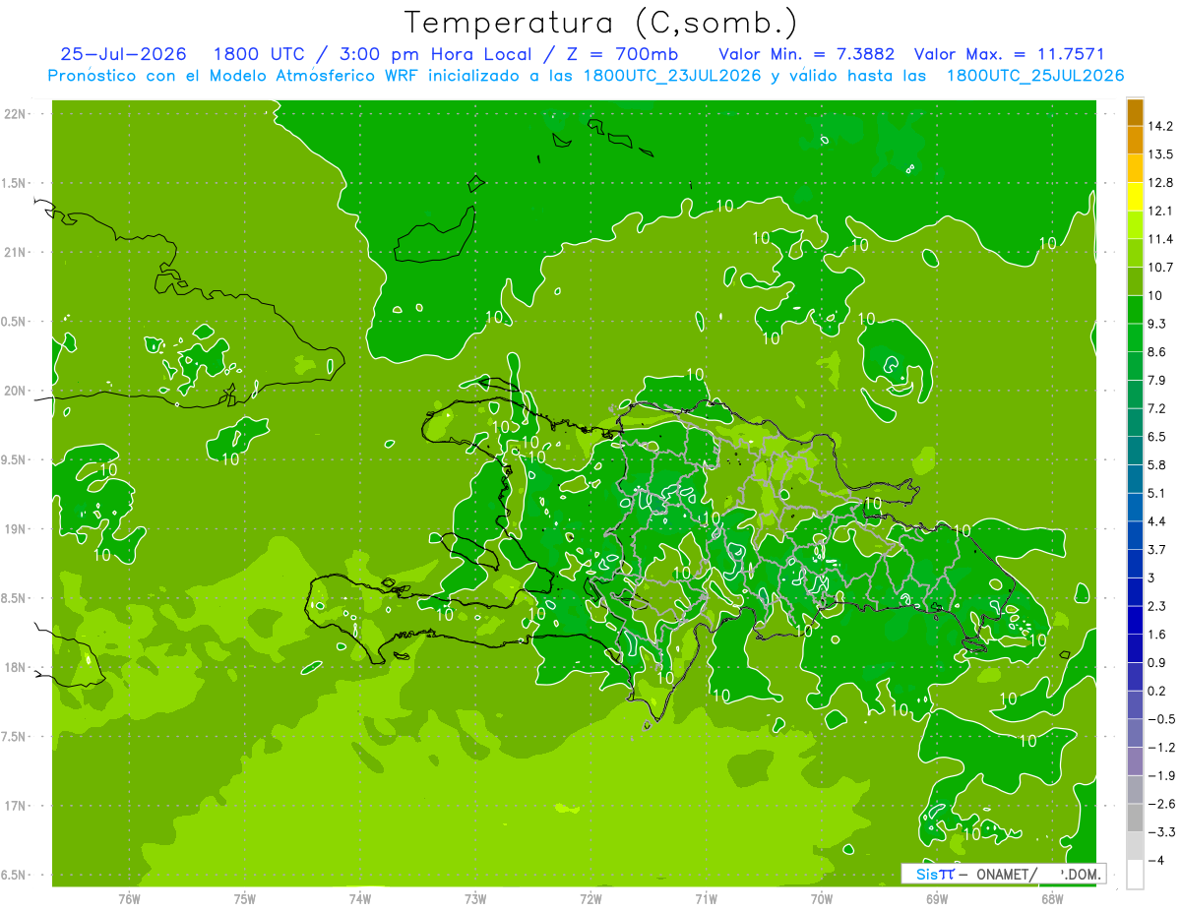Click the dark blue swatch between 1.6 and 2.3

[x=1135, y=620]
